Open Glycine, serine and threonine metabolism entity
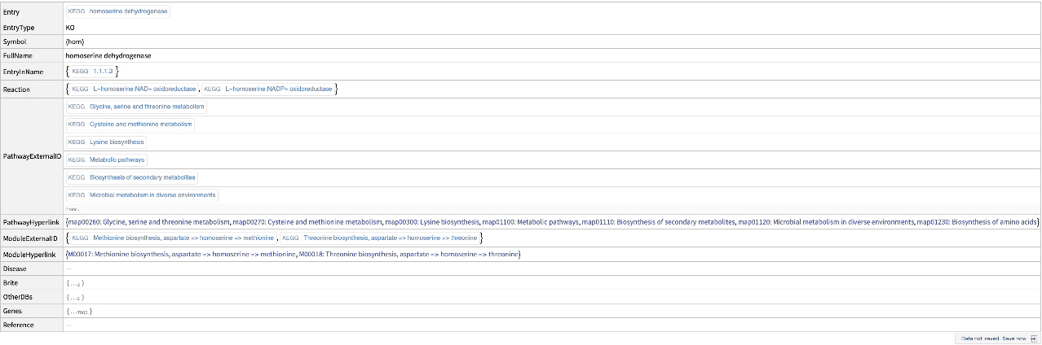 [x=136, y=107]
